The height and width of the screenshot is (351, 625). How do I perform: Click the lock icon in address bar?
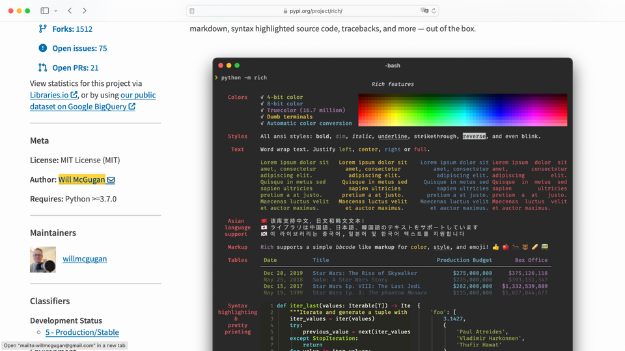tap(285, 11)
